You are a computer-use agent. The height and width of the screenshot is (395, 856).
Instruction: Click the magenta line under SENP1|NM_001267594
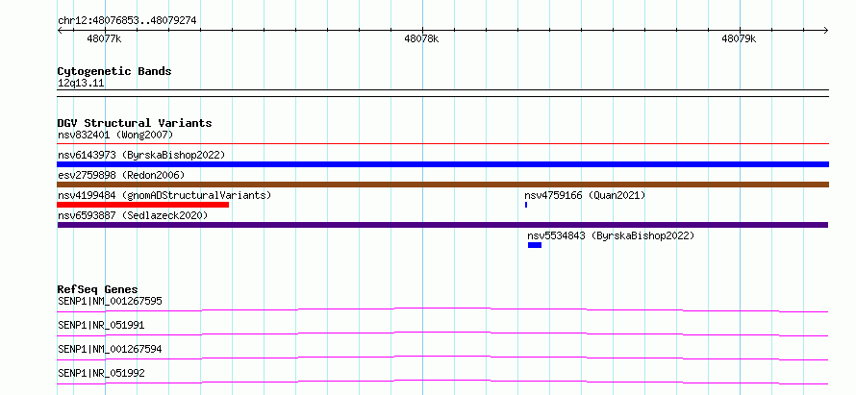pos(442,357)
